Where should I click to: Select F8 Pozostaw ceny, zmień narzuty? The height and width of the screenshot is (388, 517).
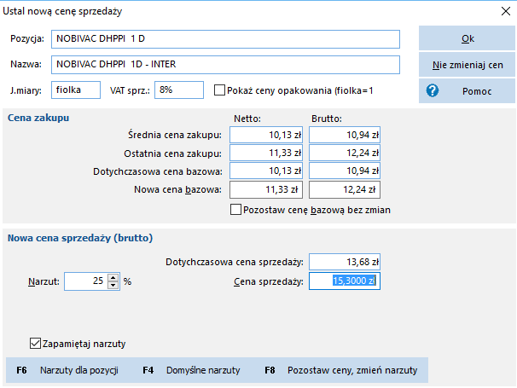341,370
